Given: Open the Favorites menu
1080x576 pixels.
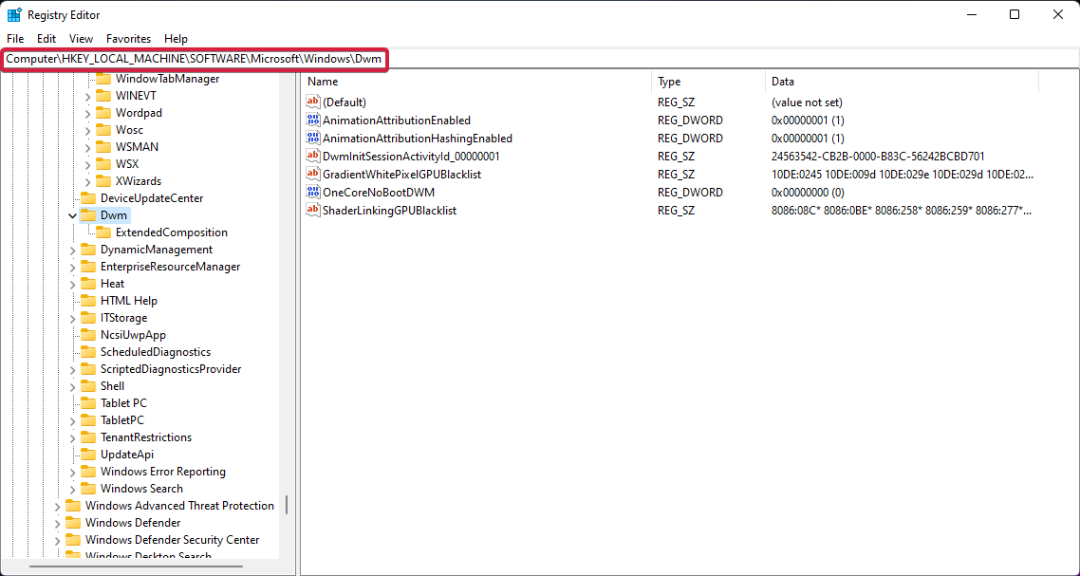Looking at the screenshot, I should coord(128,39).
